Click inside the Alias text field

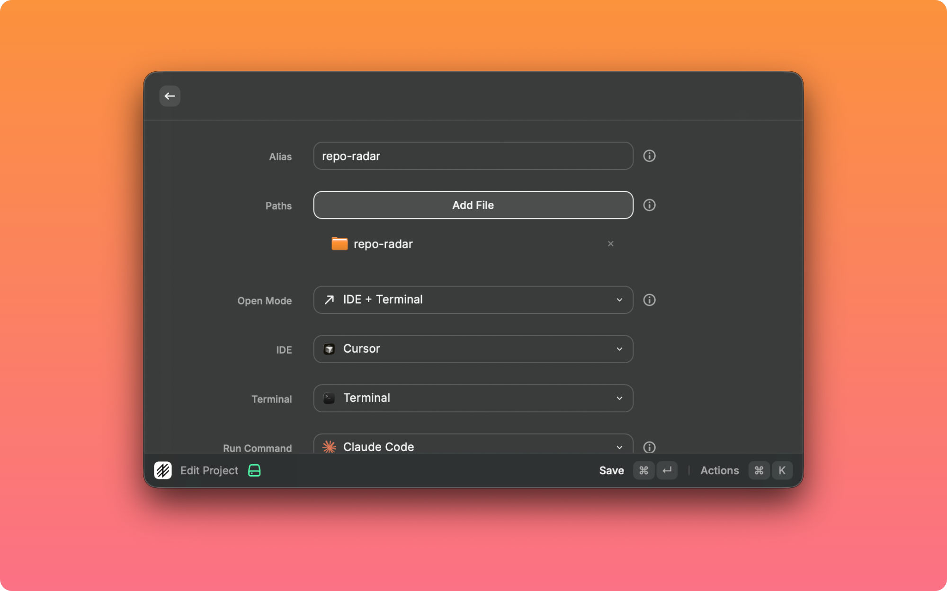pos(473,156)
